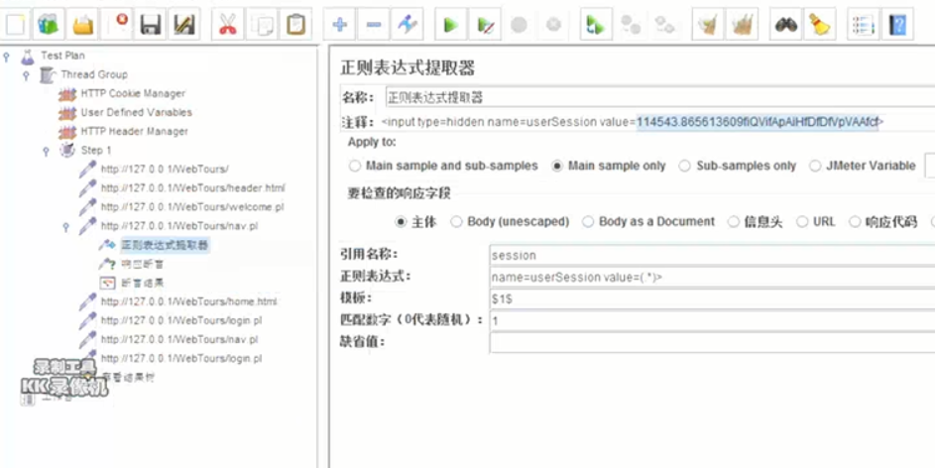Click Remote start all icon

coord(596,25)
